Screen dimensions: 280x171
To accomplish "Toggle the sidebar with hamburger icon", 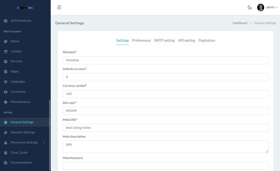I will point(59,7).
